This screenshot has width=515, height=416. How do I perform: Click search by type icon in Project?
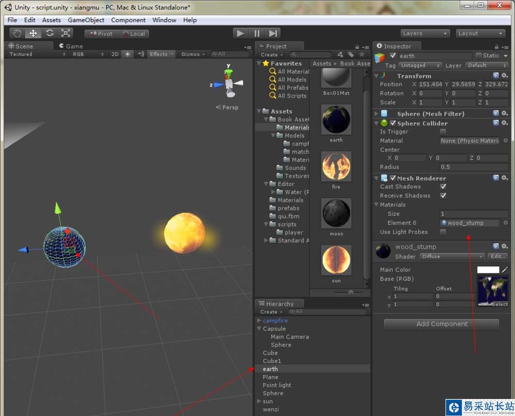pyautogui.click(x=340, y=54)
